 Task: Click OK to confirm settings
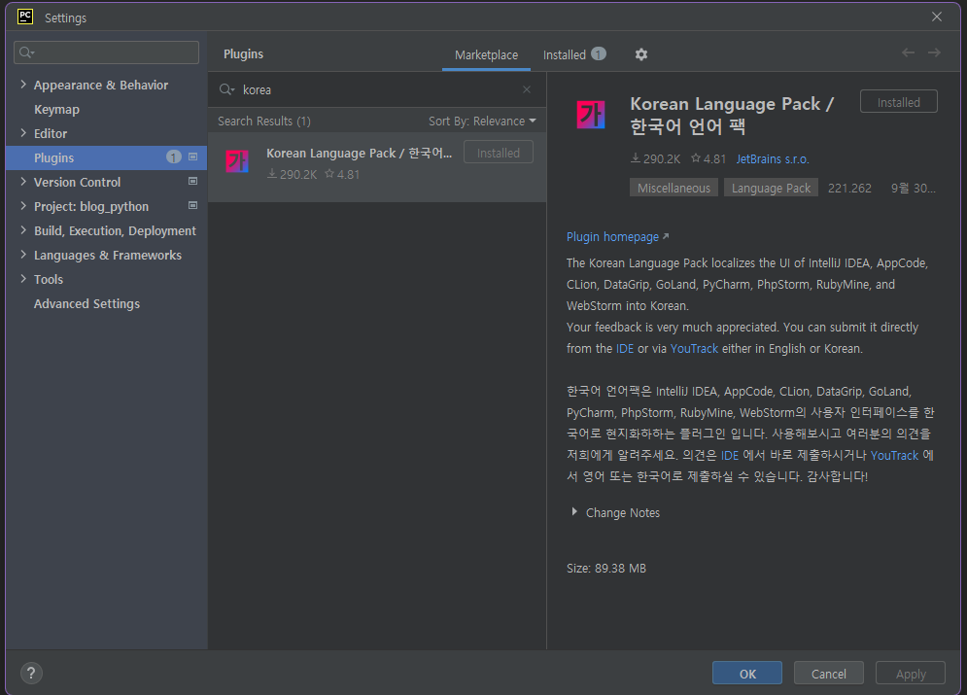[746, 674]
